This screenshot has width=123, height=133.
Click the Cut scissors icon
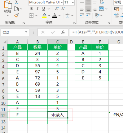(16, 2)
